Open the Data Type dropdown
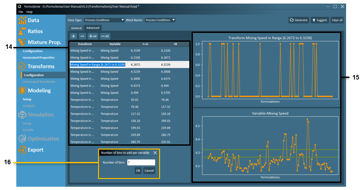363x190 pixels. coord(104,20)
